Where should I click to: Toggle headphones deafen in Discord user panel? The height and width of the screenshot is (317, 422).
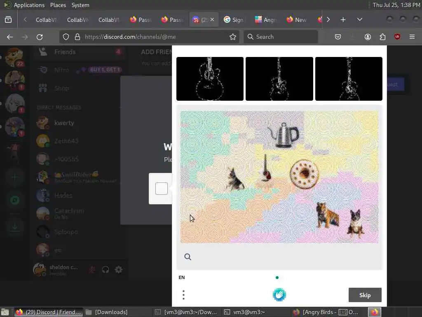pos(105,270)
